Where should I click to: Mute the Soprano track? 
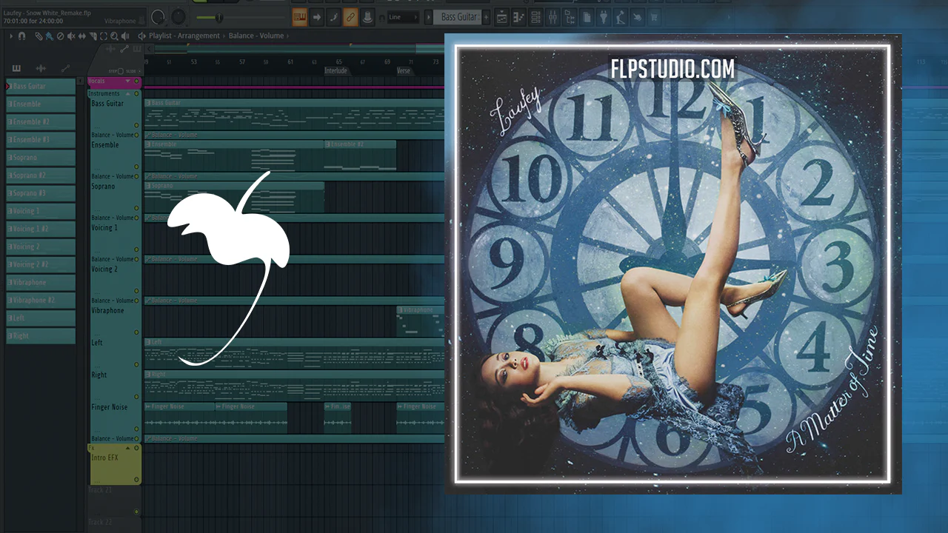pyautogui.click(x=136, y=208)
